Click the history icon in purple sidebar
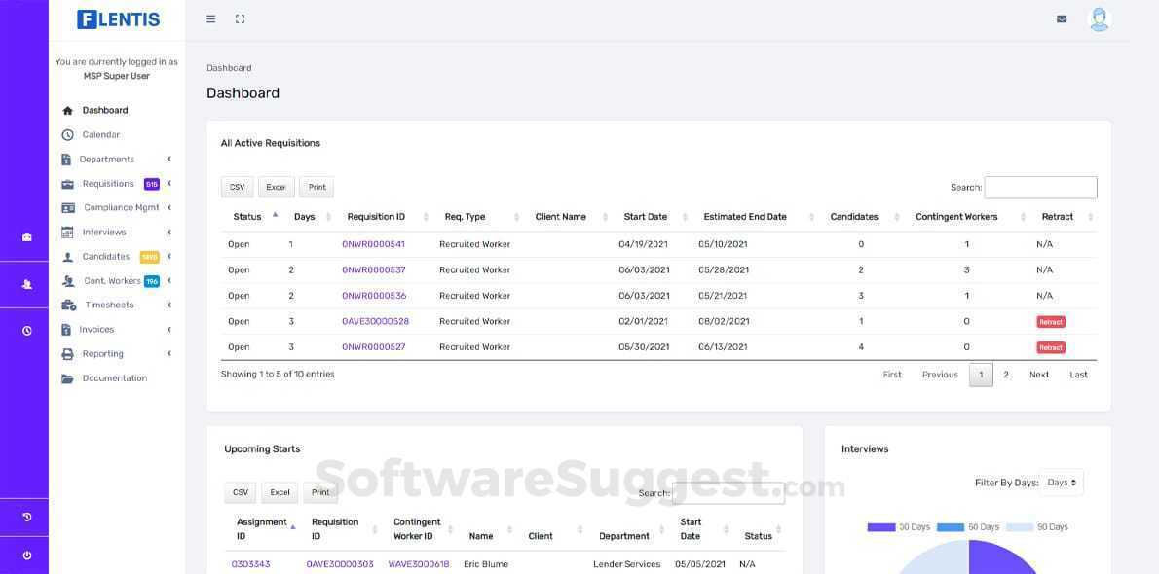 [27, 518]
